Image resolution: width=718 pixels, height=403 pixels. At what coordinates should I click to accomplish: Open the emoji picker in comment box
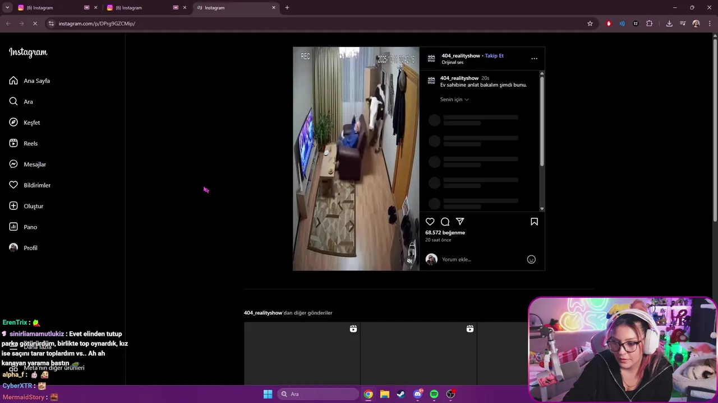531,259
